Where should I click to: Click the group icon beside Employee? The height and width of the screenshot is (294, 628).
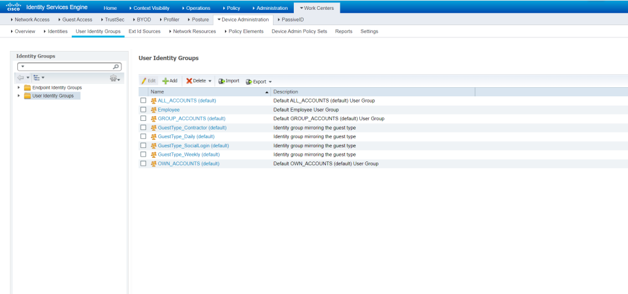coord(153,109)
